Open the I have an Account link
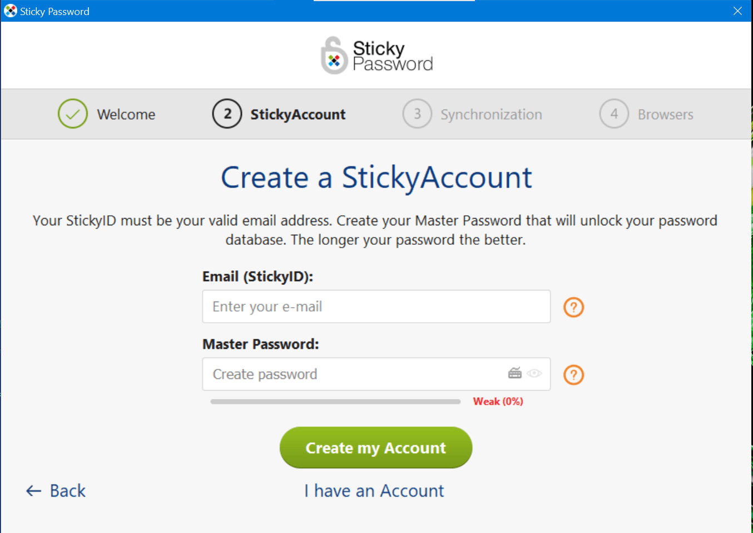The width and height of the screenshot is (753, 533). tap(374, 490)
